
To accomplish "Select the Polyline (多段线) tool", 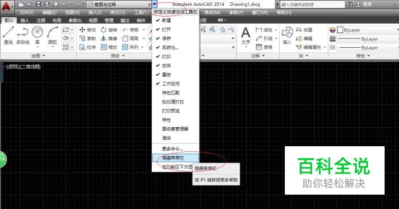I will [22, 36].
